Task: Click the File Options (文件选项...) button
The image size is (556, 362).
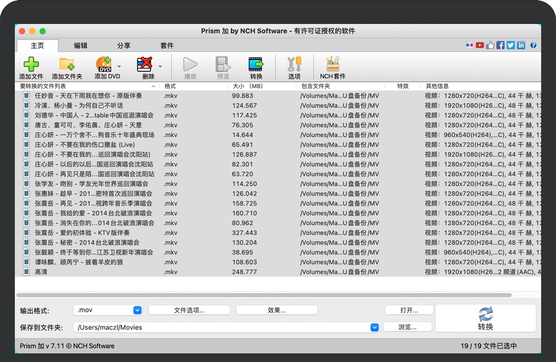Action: pos(189,310)
